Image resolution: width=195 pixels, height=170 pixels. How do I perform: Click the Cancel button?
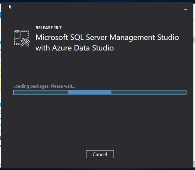tap(100, 154)
